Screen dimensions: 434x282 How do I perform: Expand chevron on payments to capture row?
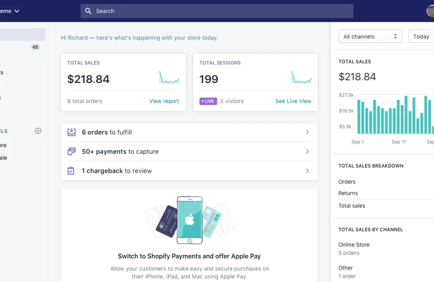click(307, 151)
